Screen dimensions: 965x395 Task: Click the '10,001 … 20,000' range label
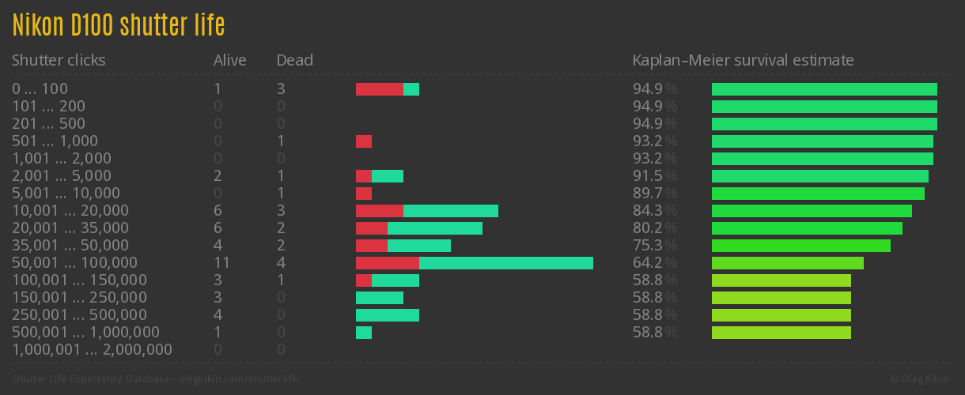click(70, 211)
